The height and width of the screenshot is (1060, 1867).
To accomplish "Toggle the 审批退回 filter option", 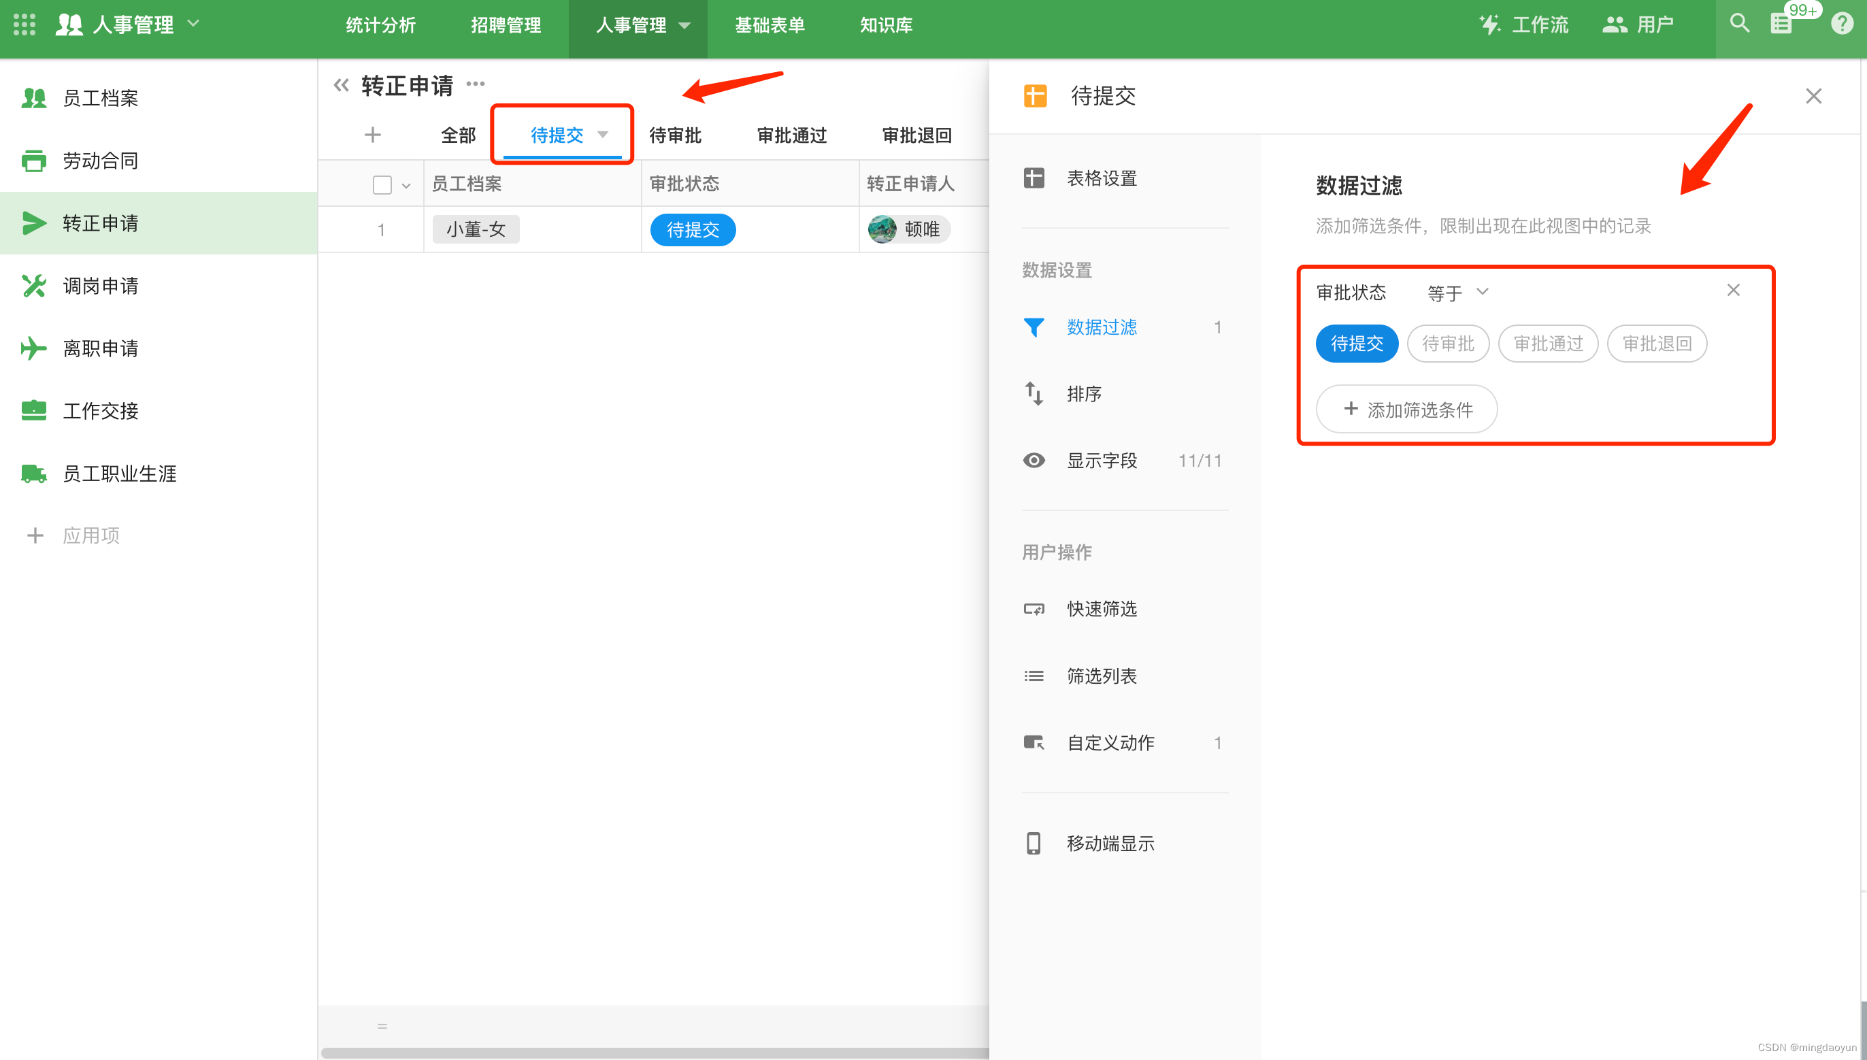I will click(x=1657, y=344).
